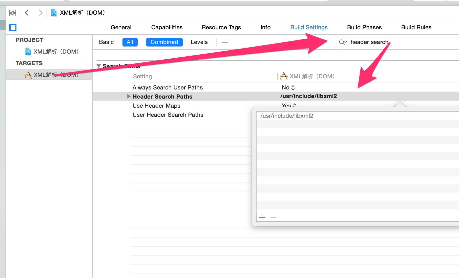
Task: Open the Capabilities tab
Action: pos(167,27)
